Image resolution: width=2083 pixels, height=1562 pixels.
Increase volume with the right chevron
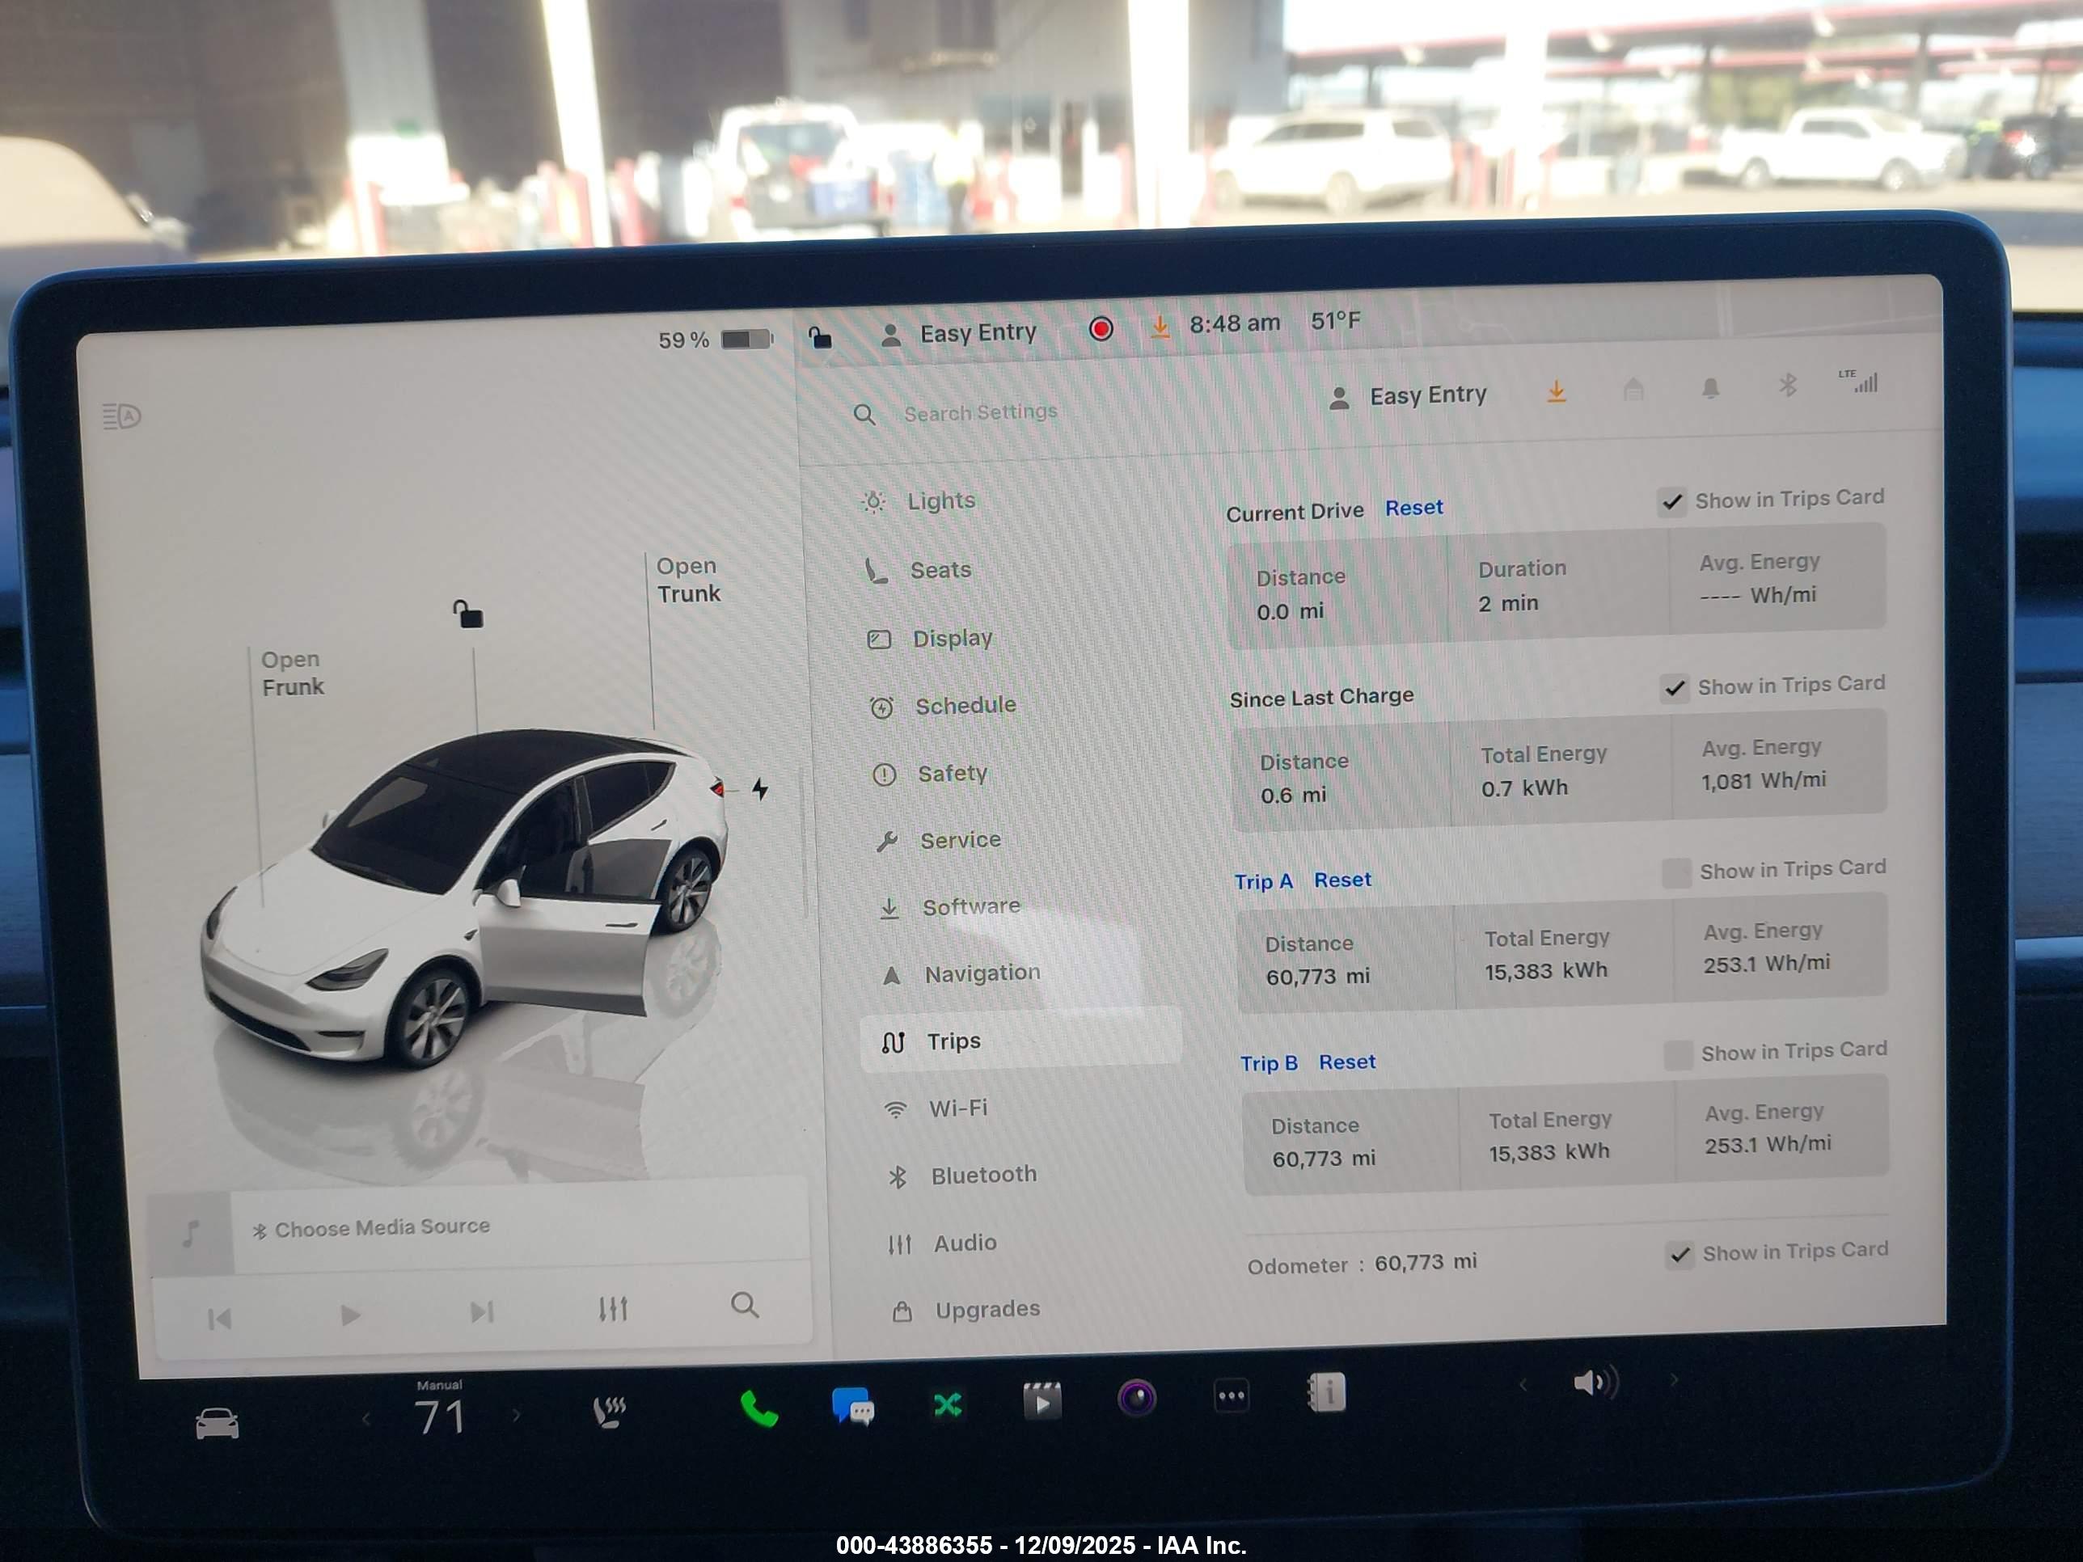click(1675, 1379)
